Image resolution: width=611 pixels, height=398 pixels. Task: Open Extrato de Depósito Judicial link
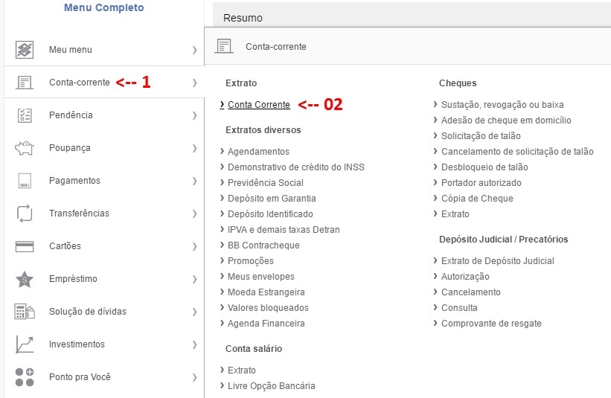pyautogui.click(x=498, y=261)
